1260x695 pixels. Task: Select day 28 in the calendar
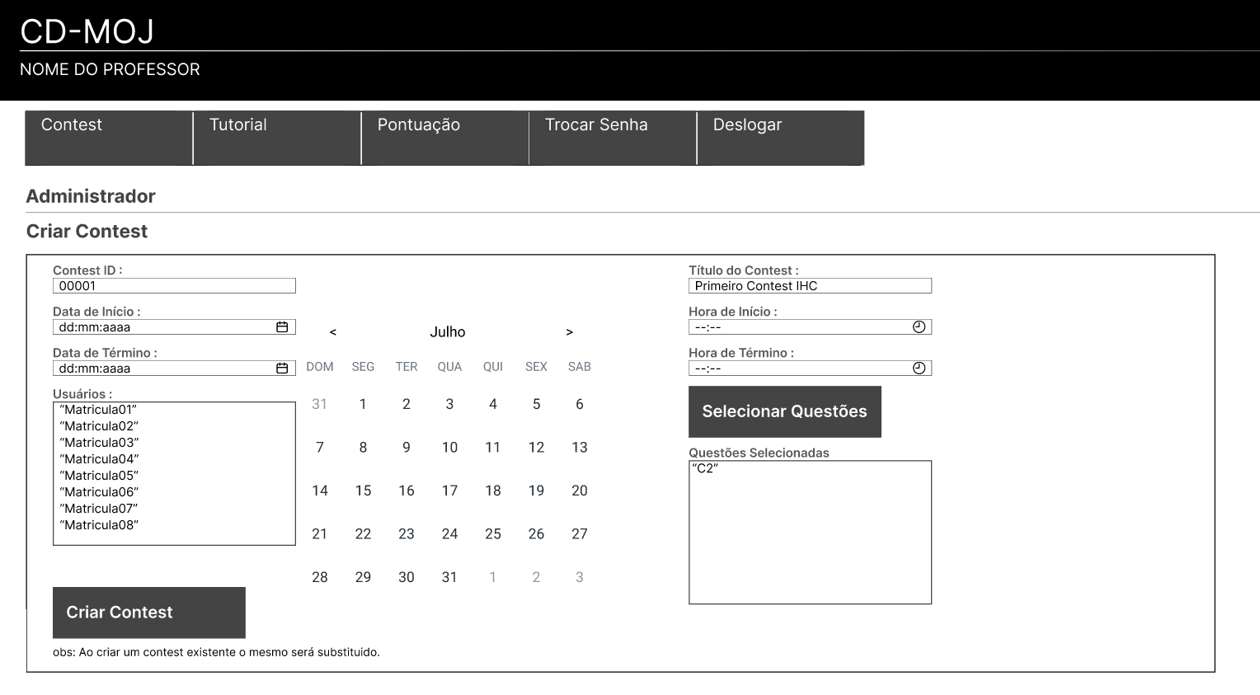320,577
